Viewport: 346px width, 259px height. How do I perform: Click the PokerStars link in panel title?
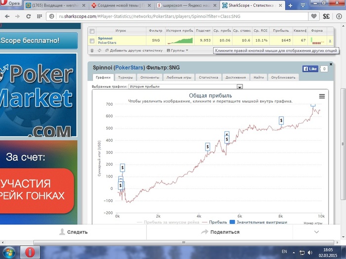tap(130, 68)
